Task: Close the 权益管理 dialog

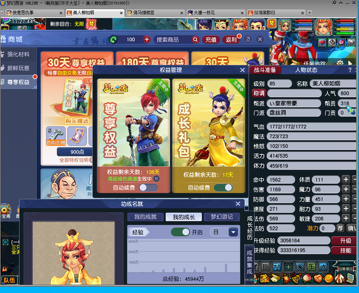Action: [x=242, y=70]
